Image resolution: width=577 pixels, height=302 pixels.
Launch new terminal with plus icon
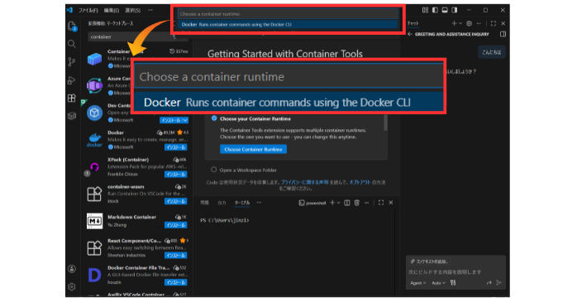pyautogui.click(x=332, y=203)
